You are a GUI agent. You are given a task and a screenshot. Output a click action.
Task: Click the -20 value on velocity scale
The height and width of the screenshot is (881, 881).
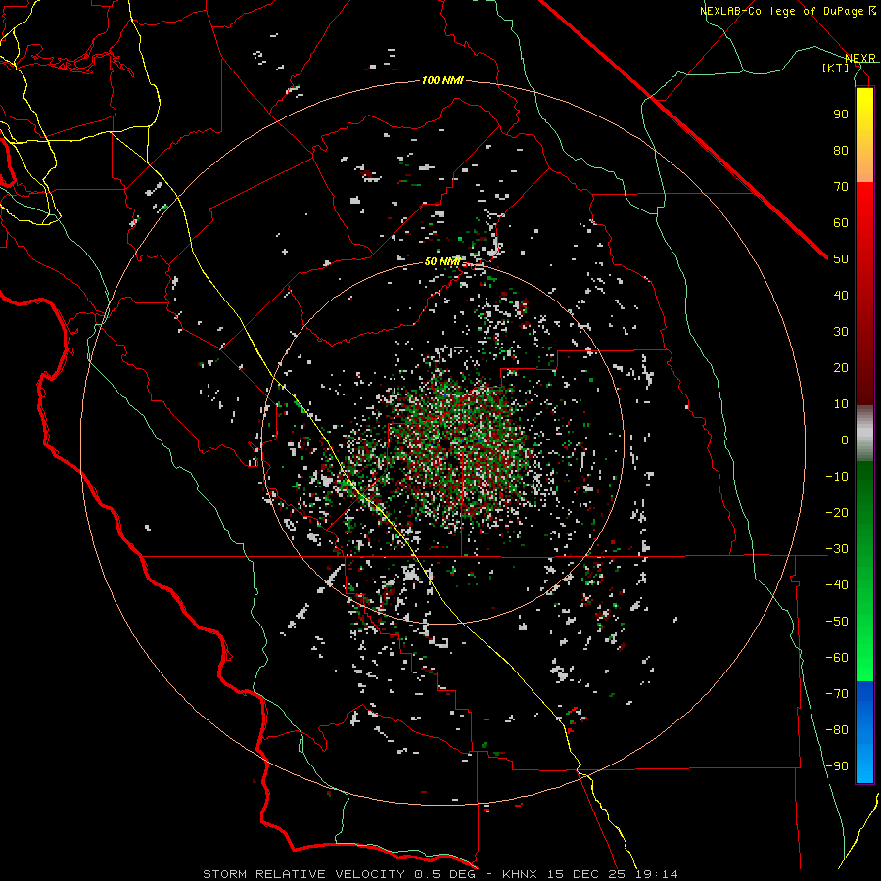pos(837,512)
